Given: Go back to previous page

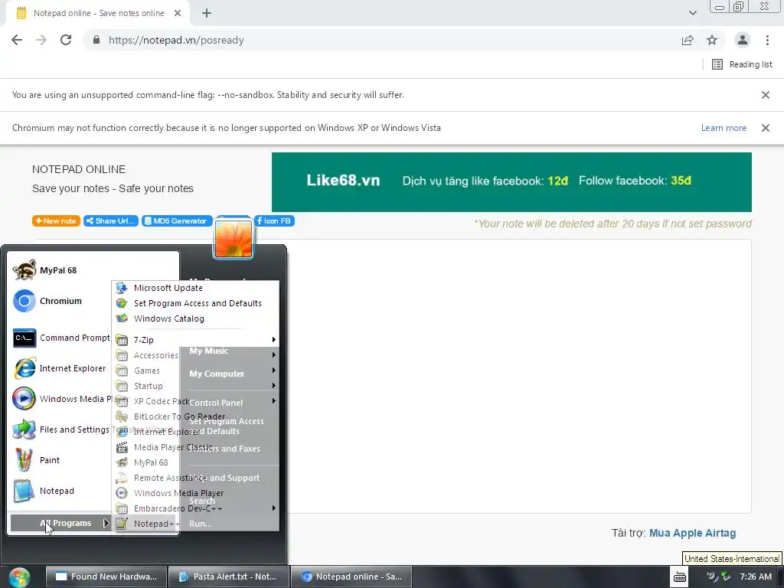Looking at the screenshot, I should (17, 40).
